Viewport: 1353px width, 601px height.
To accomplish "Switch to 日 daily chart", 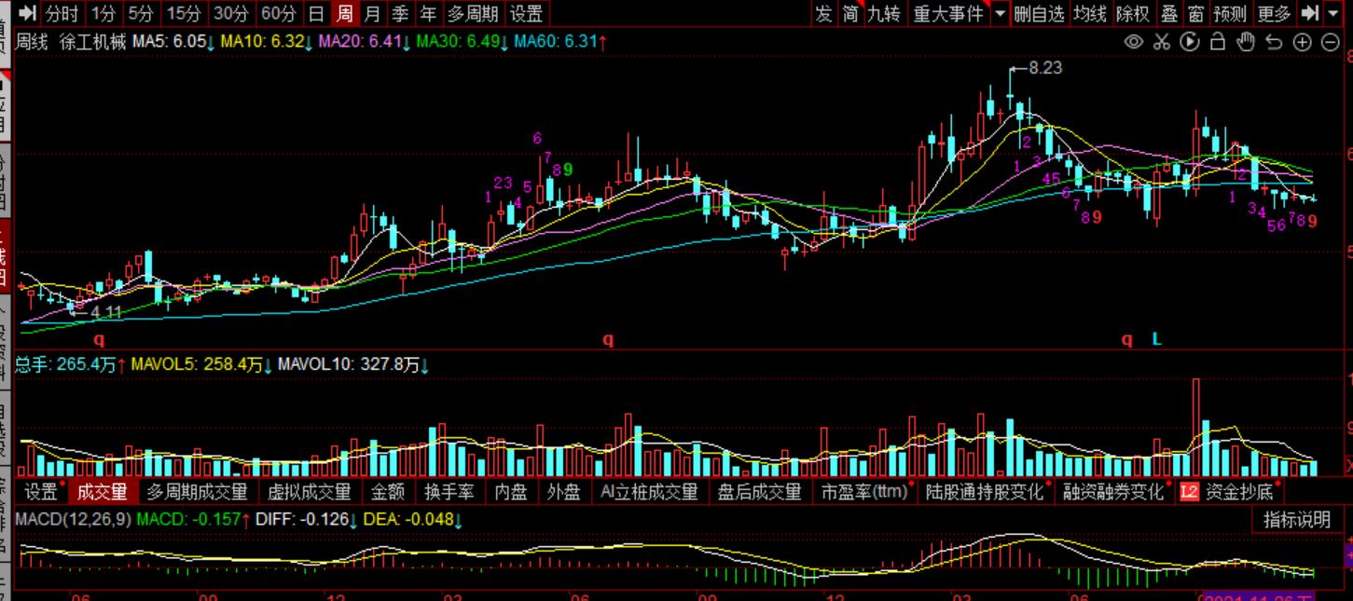I will click(317, 13).
